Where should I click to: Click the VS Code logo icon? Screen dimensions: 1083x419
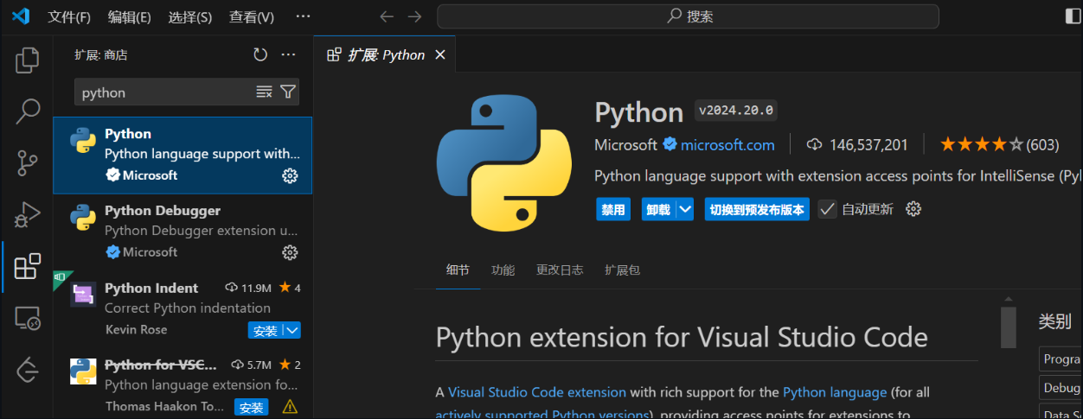(21, 16)
